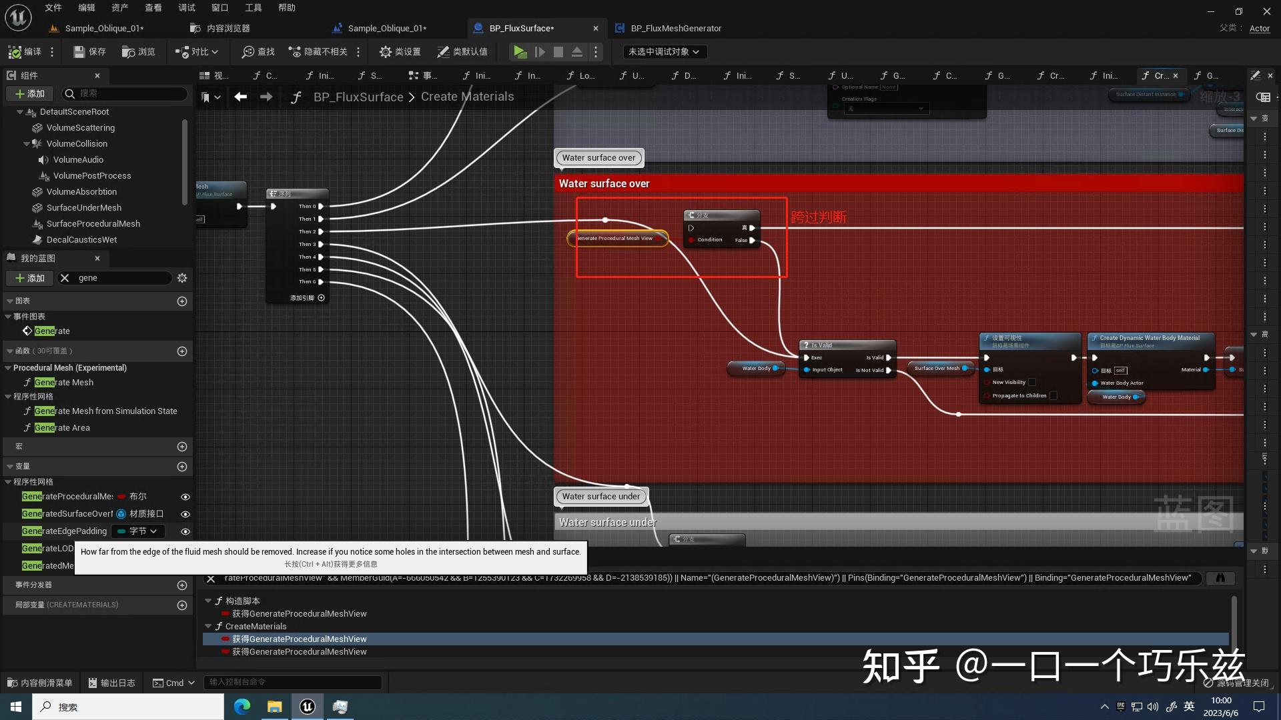Screen dimensions: 1281x720
Task: Open Content Drawer (内容侧滑菜单)
Action: tap(40, 683)
